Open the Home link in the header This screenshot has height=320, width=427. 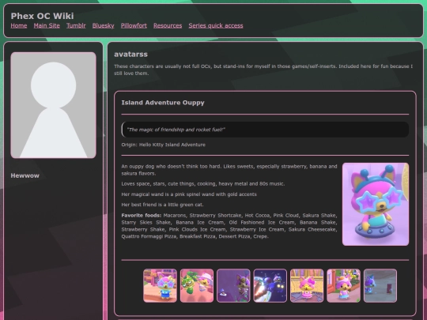(x=19, y=25)
